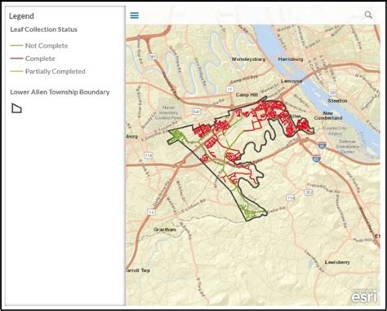Click the Route 262 shield
387x311 pixels.
coord(309,192)
